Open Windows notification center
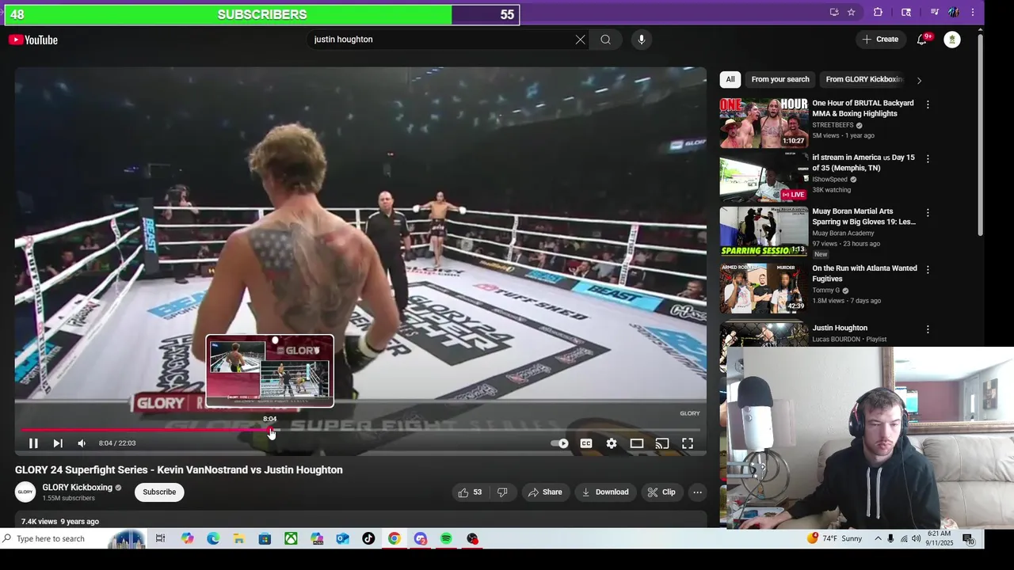The width and height of the screenshot is (1014, 570). [968, 539]
